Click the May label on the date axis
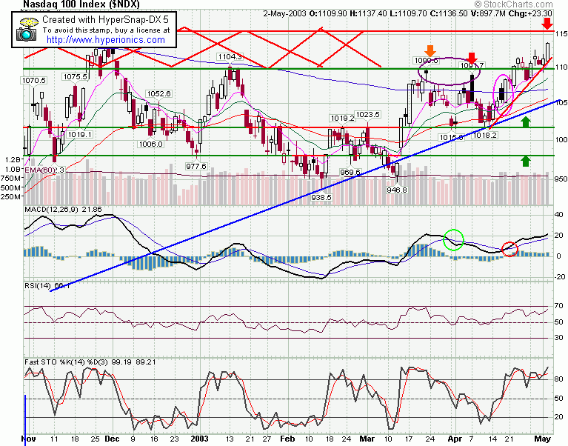 coord(543,439)
